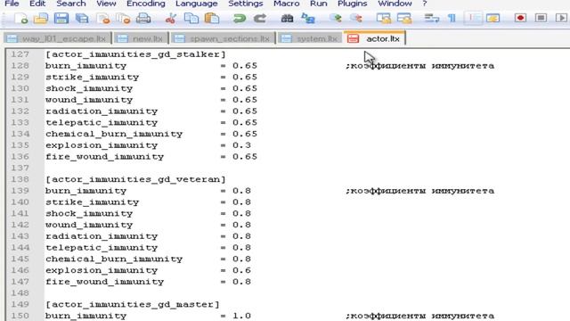Open the Encoding menu

point(145,4)
